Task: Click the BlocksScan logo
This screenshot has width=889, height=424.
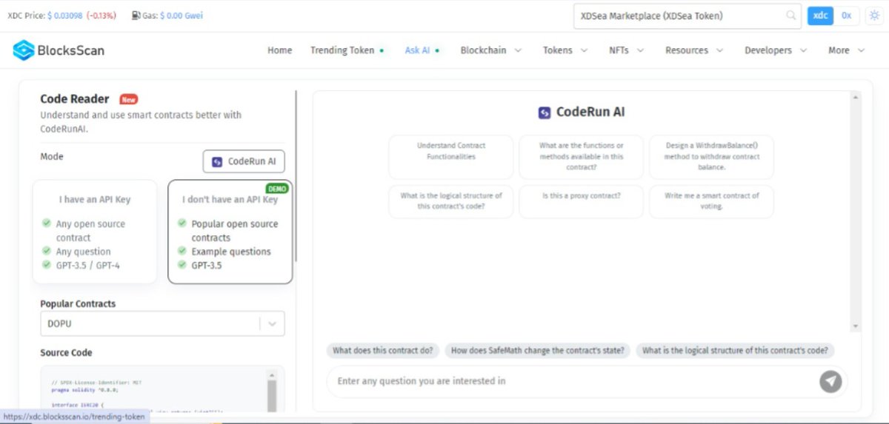Action: (59, 50)
